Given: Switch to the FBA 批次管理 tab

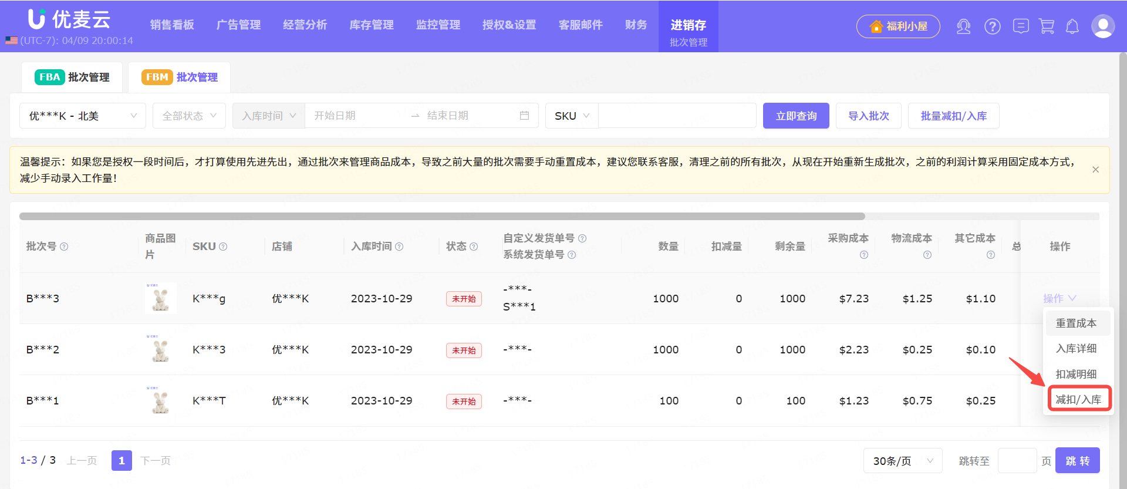Looking at the screenshot, I should click(72, 77).
